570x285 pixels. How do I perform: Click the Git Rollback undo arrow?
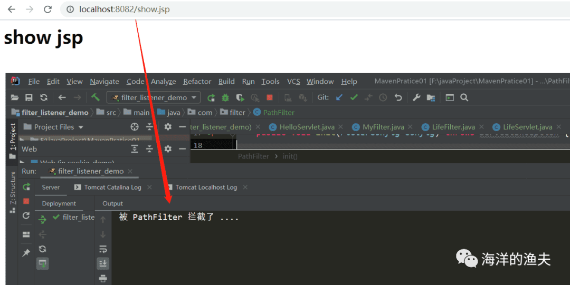(398, 97)
